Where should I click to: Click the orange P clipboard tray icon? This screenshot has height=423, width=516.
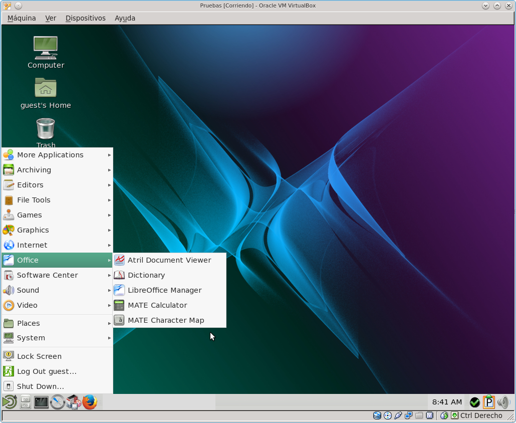click(x=488, y=402)
